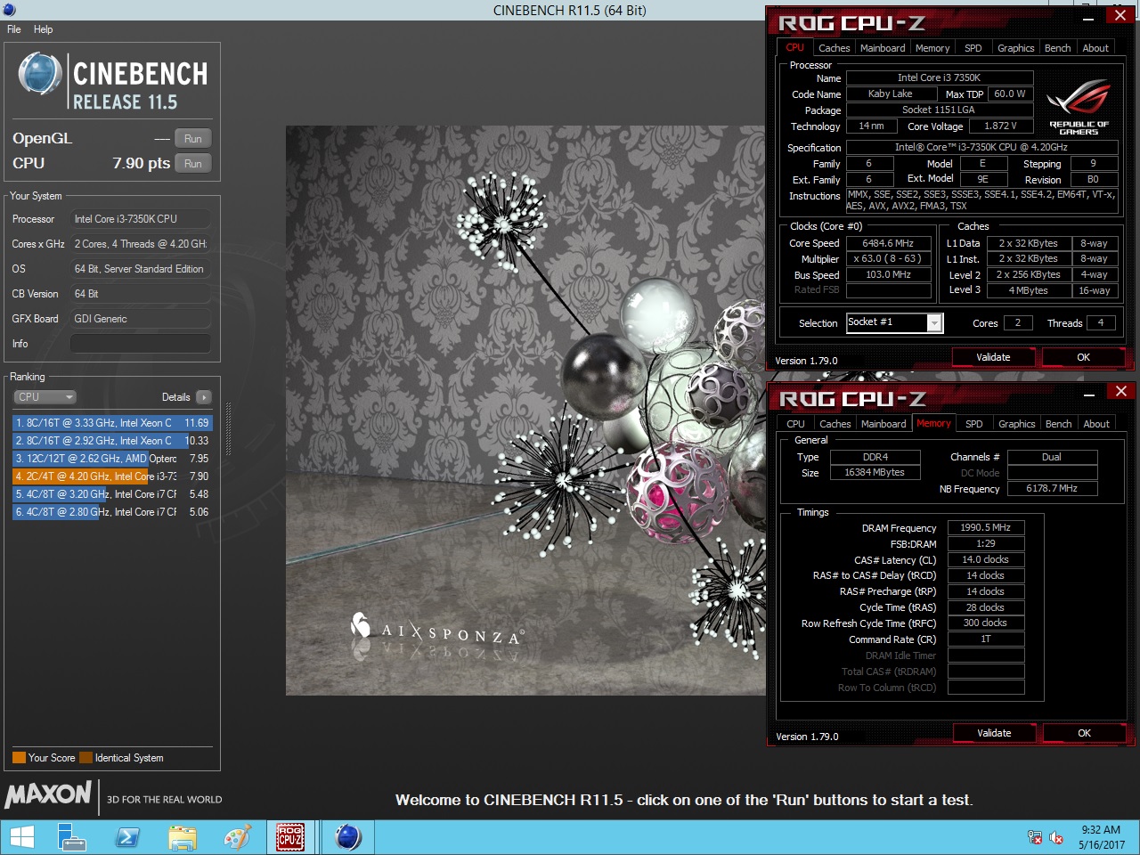Click the Identical System legend swatch
The image size is (1140, 855).
point(85,758)
